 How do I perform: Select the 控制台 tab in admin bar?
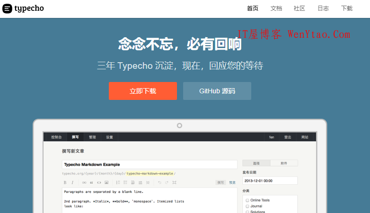coord(56,137)
